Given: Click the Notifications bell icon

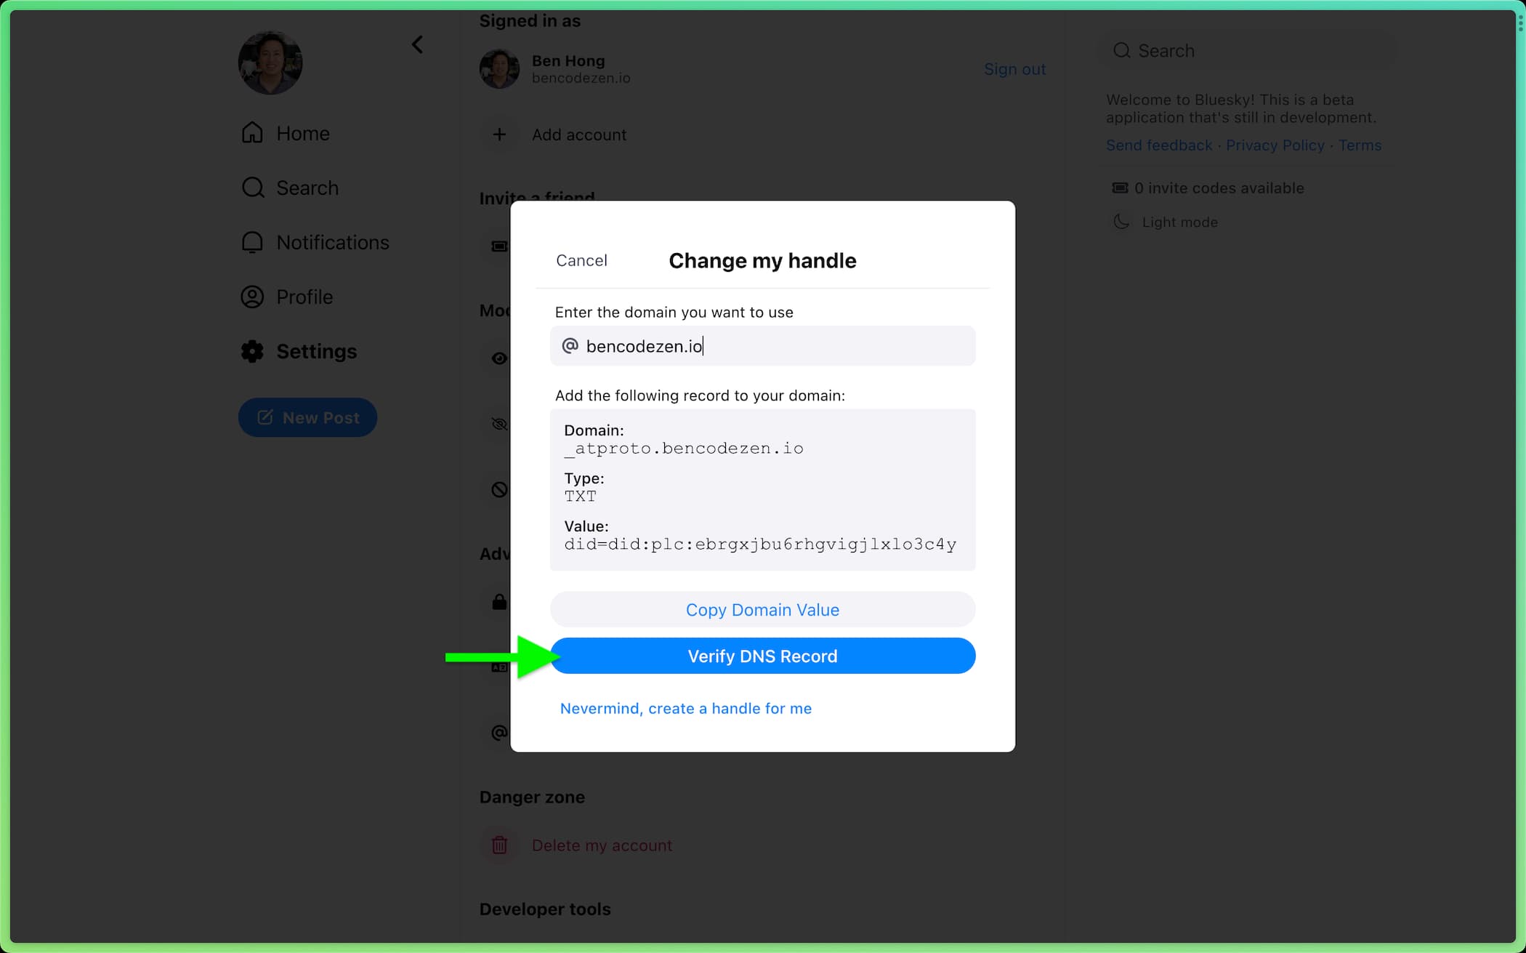Looking at the screenshot, I should pyautogui.click(x=254, y=241).
